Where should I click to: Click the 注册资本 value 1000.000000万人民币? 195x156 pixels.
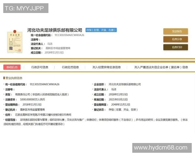point(32,99)
